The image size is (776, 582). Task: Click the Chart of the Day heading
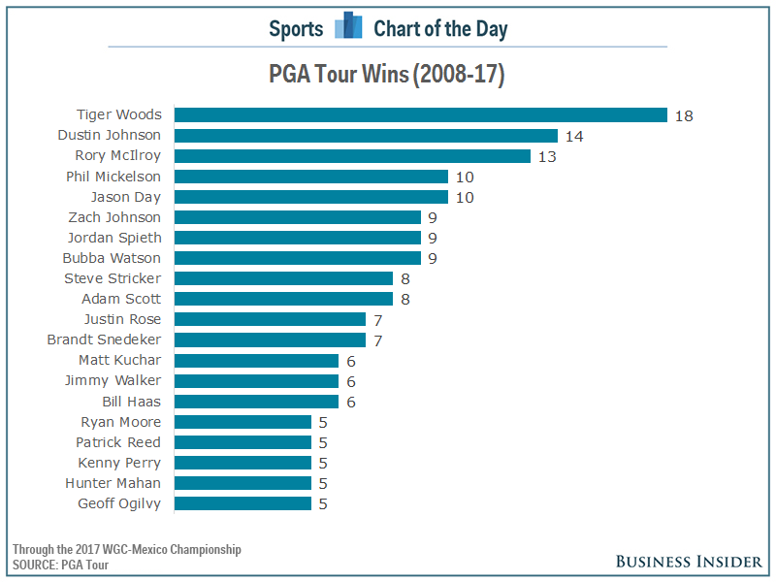click(x=440, y=29)
